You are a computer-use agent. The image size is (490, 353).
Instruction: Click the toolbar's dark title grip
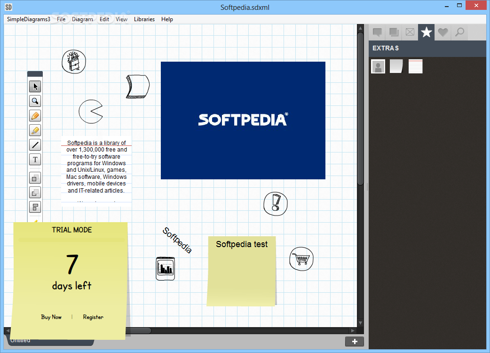[x=35, y=74]
